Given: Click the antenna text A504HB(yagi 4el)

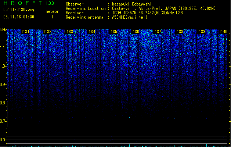Looking at the screenshot, I should (x=130, y=17).
